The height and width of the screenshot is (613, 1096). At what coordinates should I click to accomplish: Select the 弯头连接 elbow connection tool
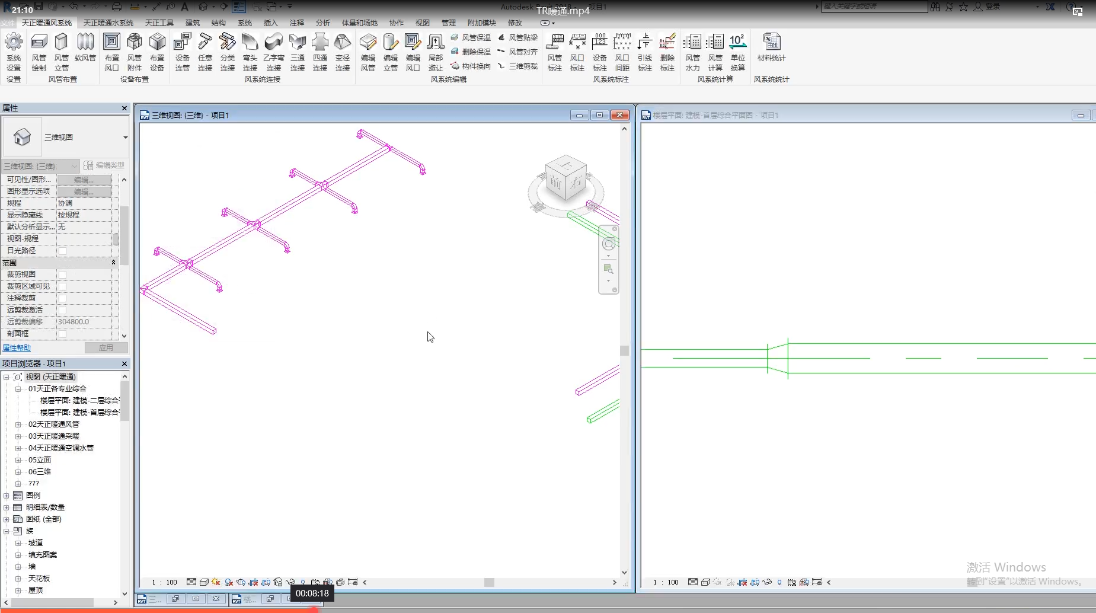[250, 43]
